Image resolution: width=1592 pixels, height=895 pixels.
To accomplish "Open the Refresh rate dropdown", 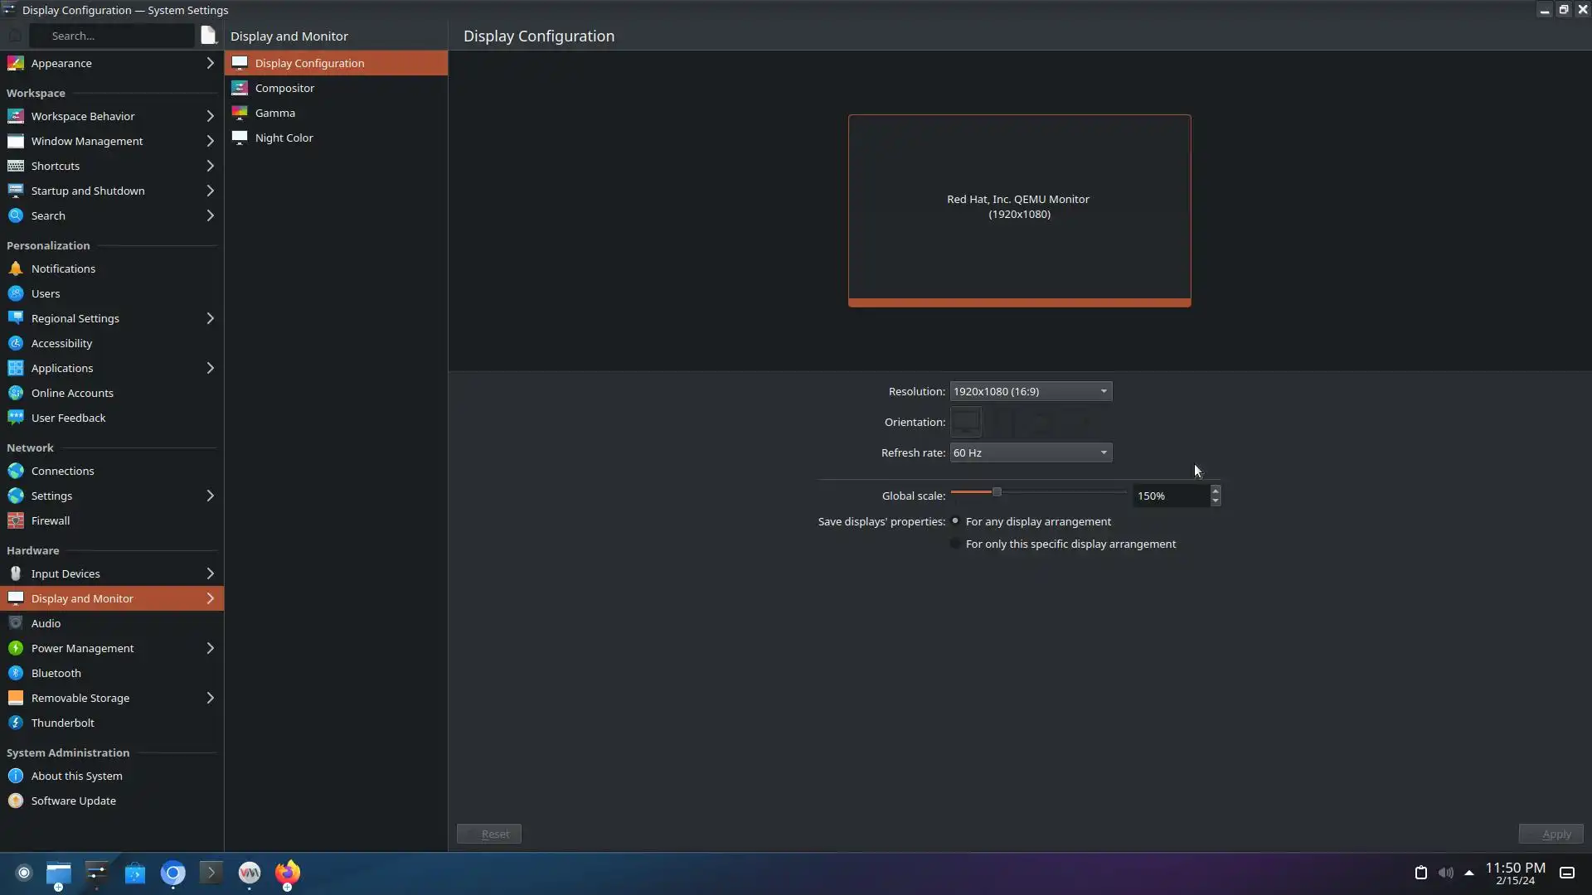I will [x=1030, y=452].
